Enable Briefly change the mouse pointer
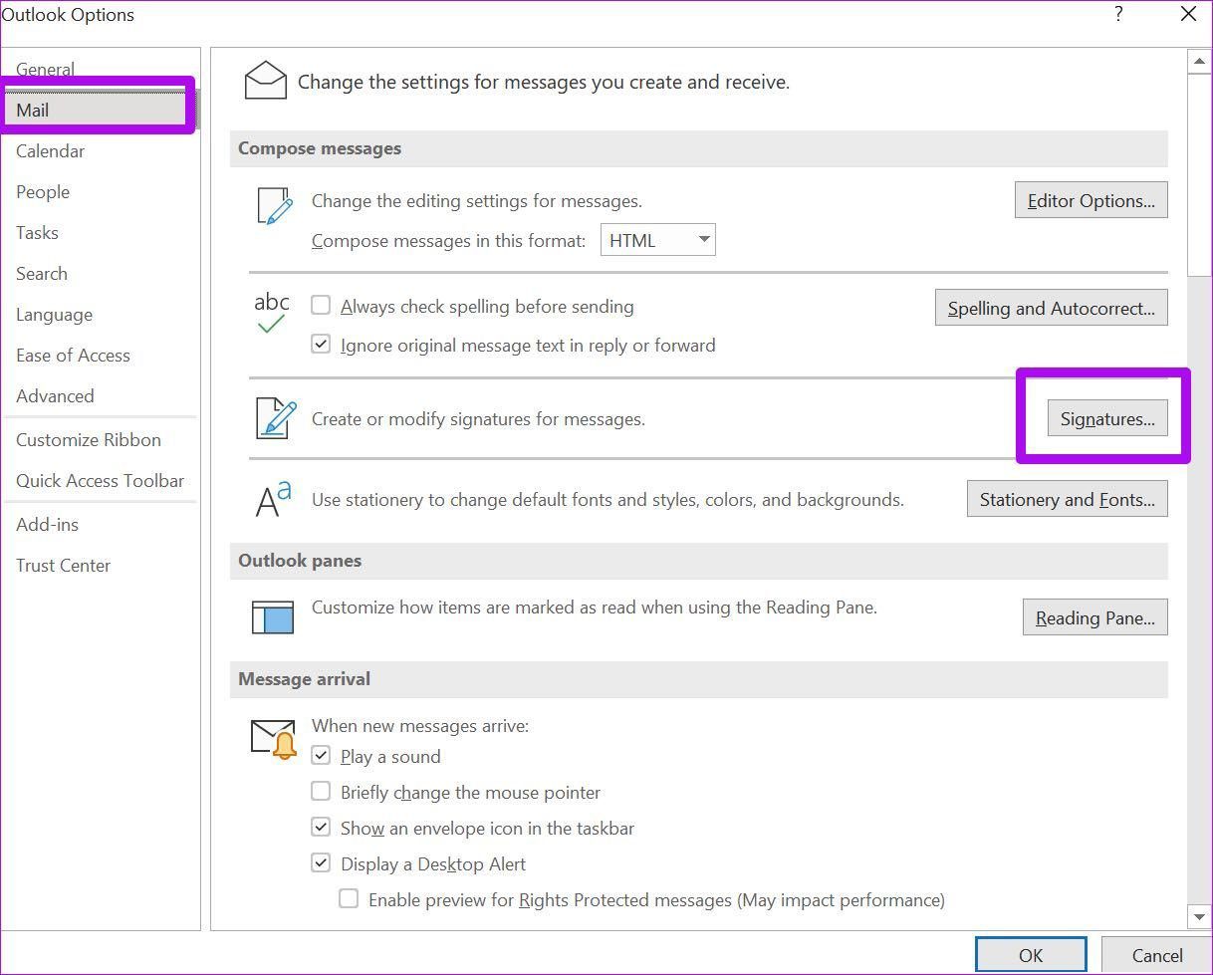The width and height of the screenshot is (1213, 975). point(321,791)
